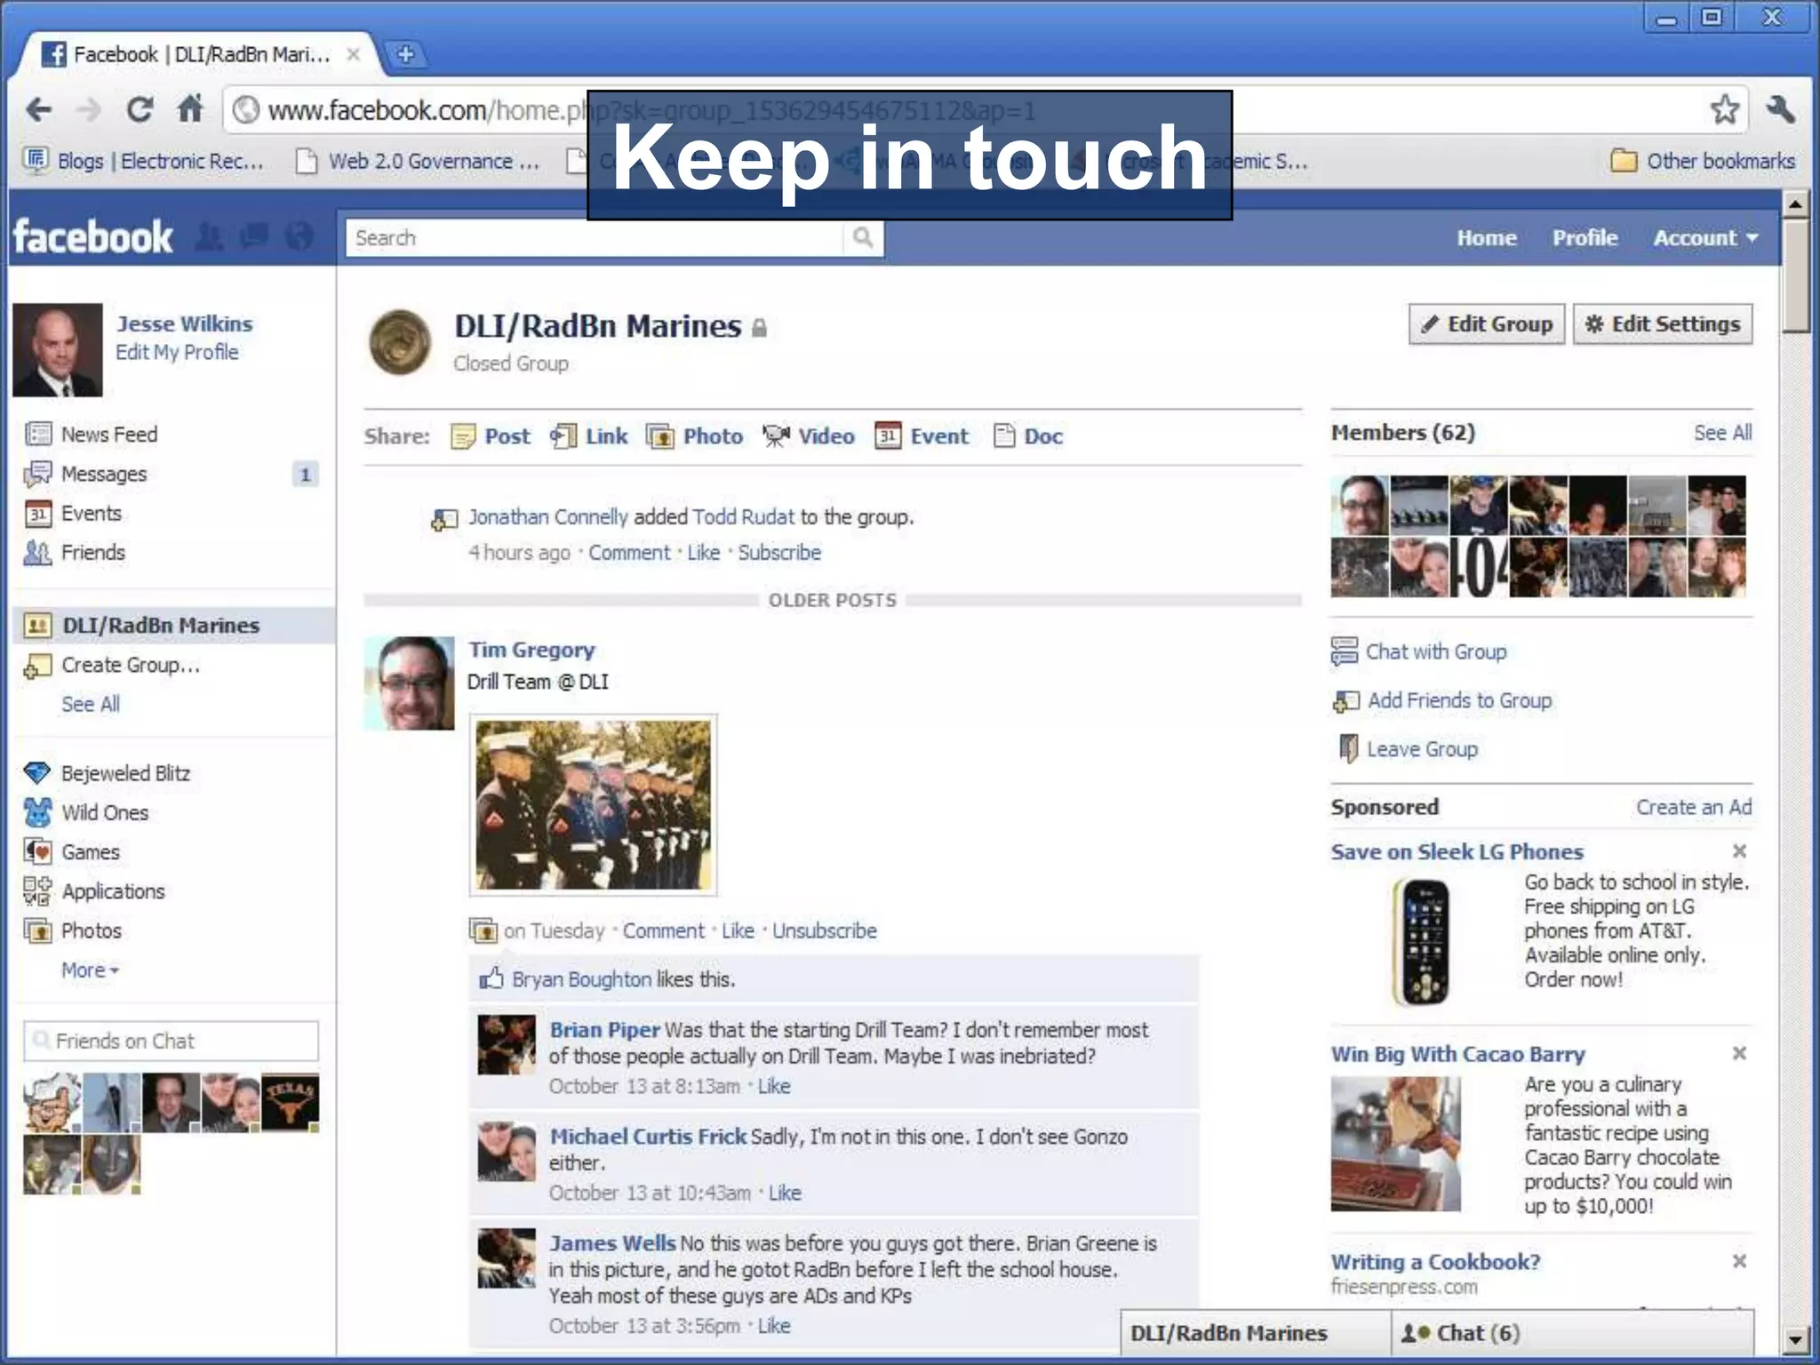The width and height of the screenshot is (1820, 1365).
Task: Click Friends on Chat search field
Action: (171, 1041)
